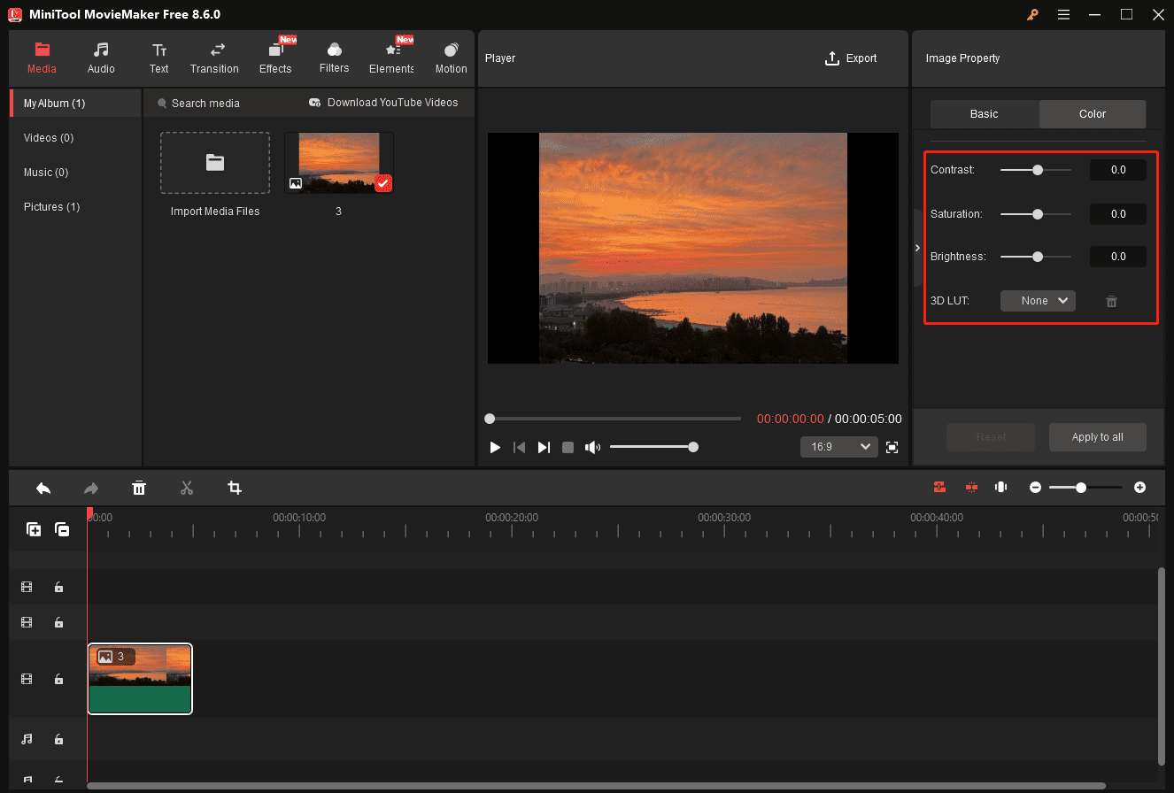The width and height of the screenshot is (1174, 793).
Task: Add a new track
Action: pos(34,529)
